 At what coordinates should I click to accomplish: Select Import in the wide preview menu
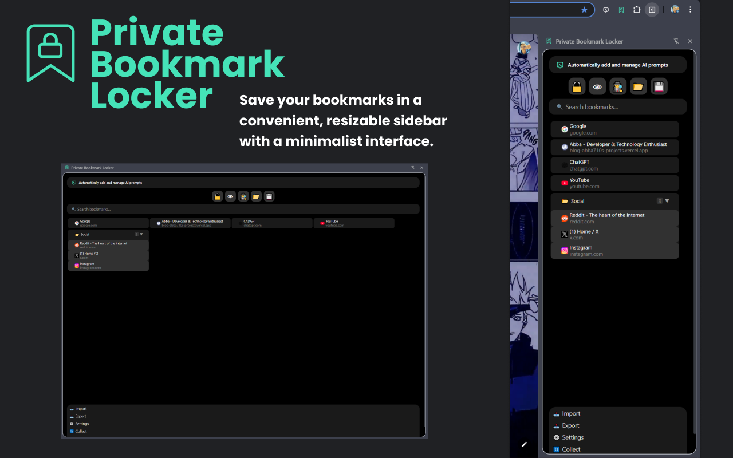pyautogui.click(x=81, y=409)
